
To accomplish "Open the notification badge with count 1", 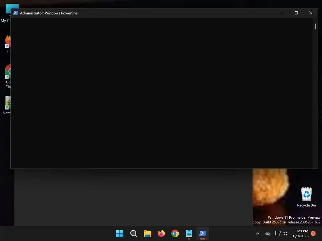I will click(x=313, y=233).
